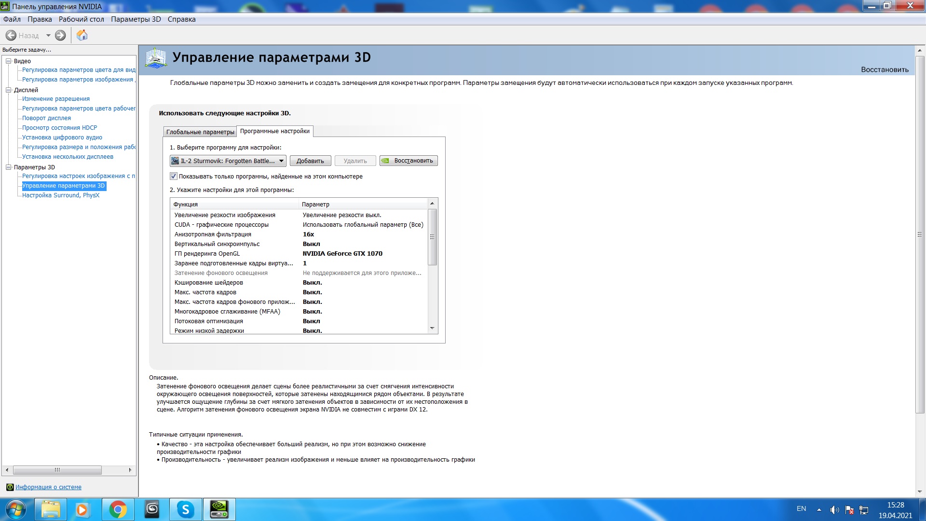Select Изменение разрешения in tree
The width and height of the screenshot is (926, 521).
pyautogui.click(x=56, y=99)
